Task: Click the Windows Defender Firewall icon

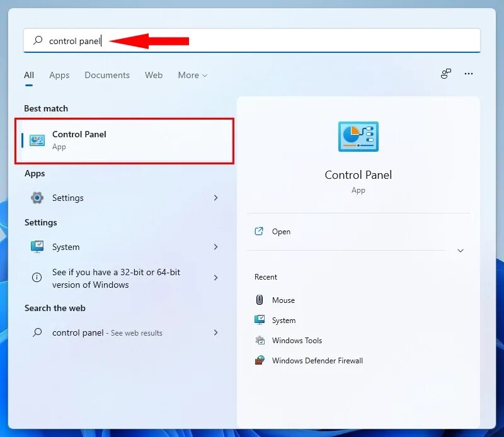Action: click(x=260, y=360)
